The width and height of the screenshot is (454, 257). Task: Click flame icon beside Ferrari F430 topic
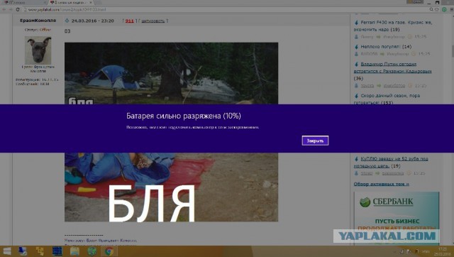[x=356, y=23]
